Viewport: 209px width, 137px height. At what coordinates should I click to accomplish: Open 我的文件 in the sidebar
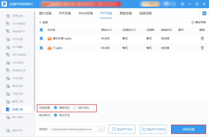click(15, 130)
